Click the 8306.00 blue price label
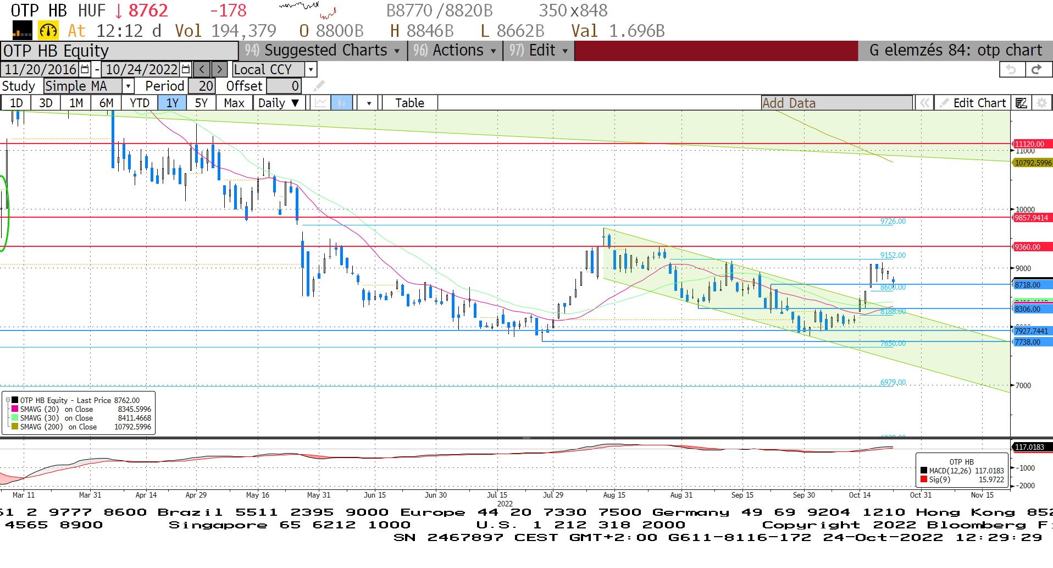Viewport: 1053px width, 568px height. [1032, 309]
